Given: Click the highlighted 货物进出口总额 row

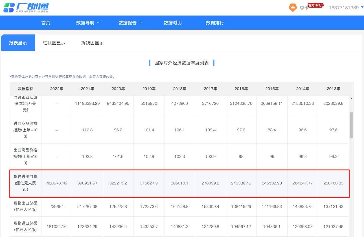Looking at the screenshot, I should pos(179,183).
